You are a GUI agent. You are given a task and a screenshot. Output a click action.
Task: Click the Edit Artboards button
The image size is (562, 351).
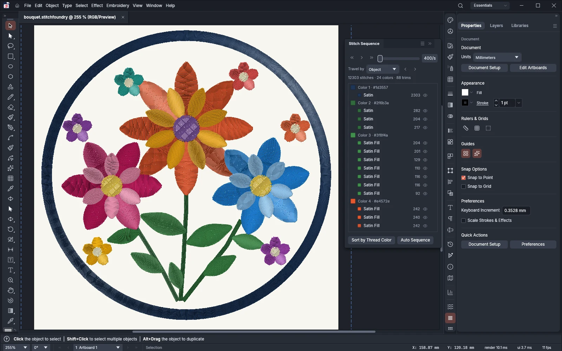tap(533, 68)
